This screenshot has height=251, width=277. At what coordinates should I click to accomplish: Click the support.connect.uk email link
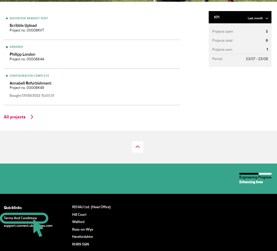click(28, 226)
